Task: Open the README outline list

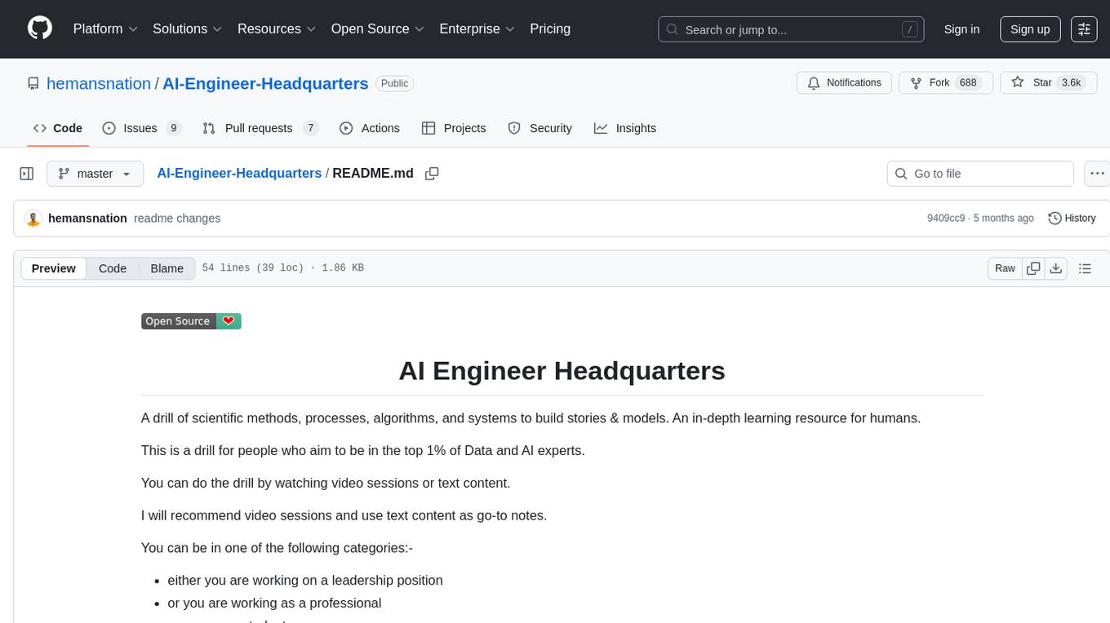Action: [x=1085, y=268]
